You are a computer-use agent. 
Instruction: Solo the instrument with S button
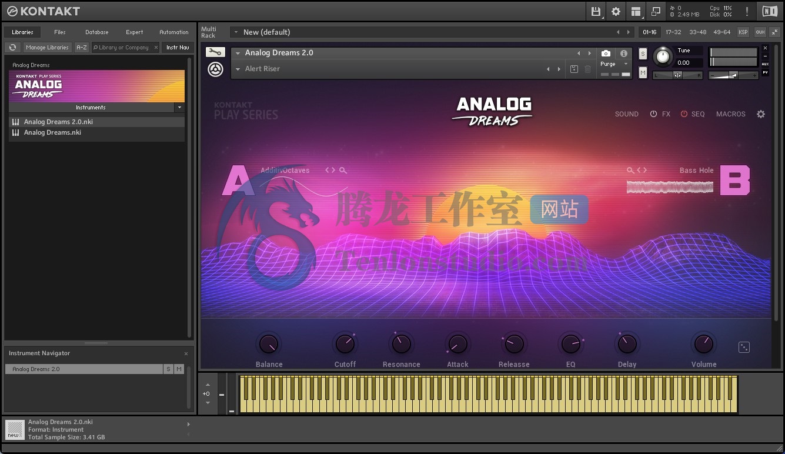coord(643,54)
